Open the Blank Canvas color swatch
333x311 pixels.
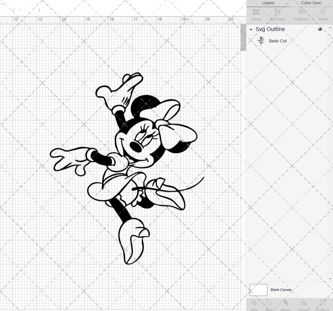[258, 290]
